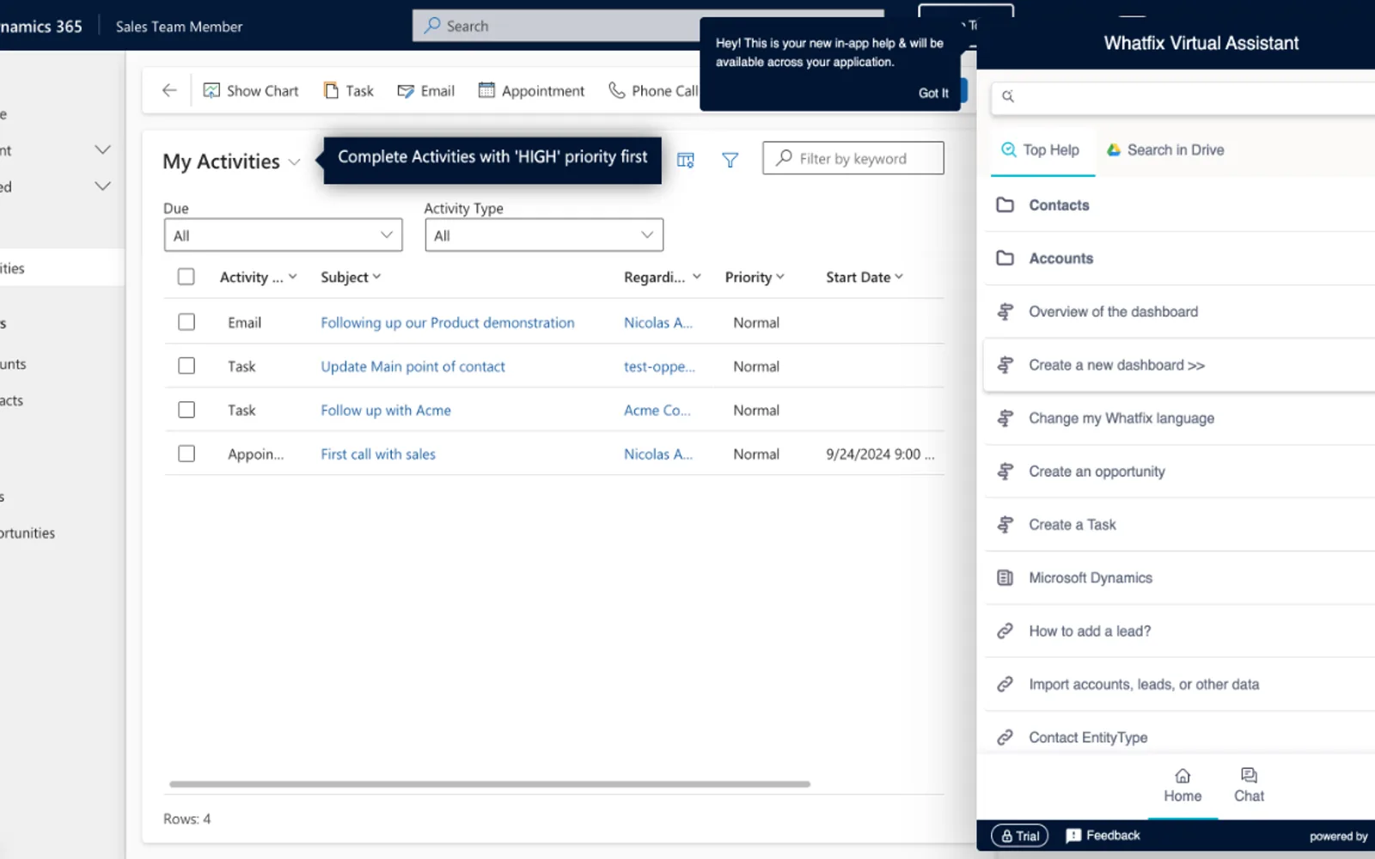Open Import accounts, leads, or other data
The height and width of the screenshot is (859, 1375).
[1179, 685]
